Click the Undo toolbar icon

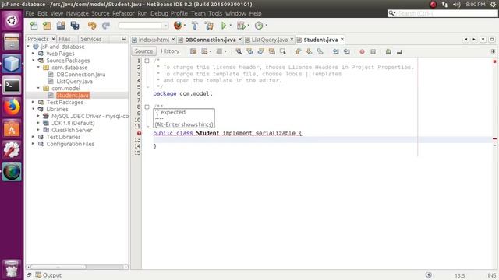pyautogui.click(x=92, y=26)
